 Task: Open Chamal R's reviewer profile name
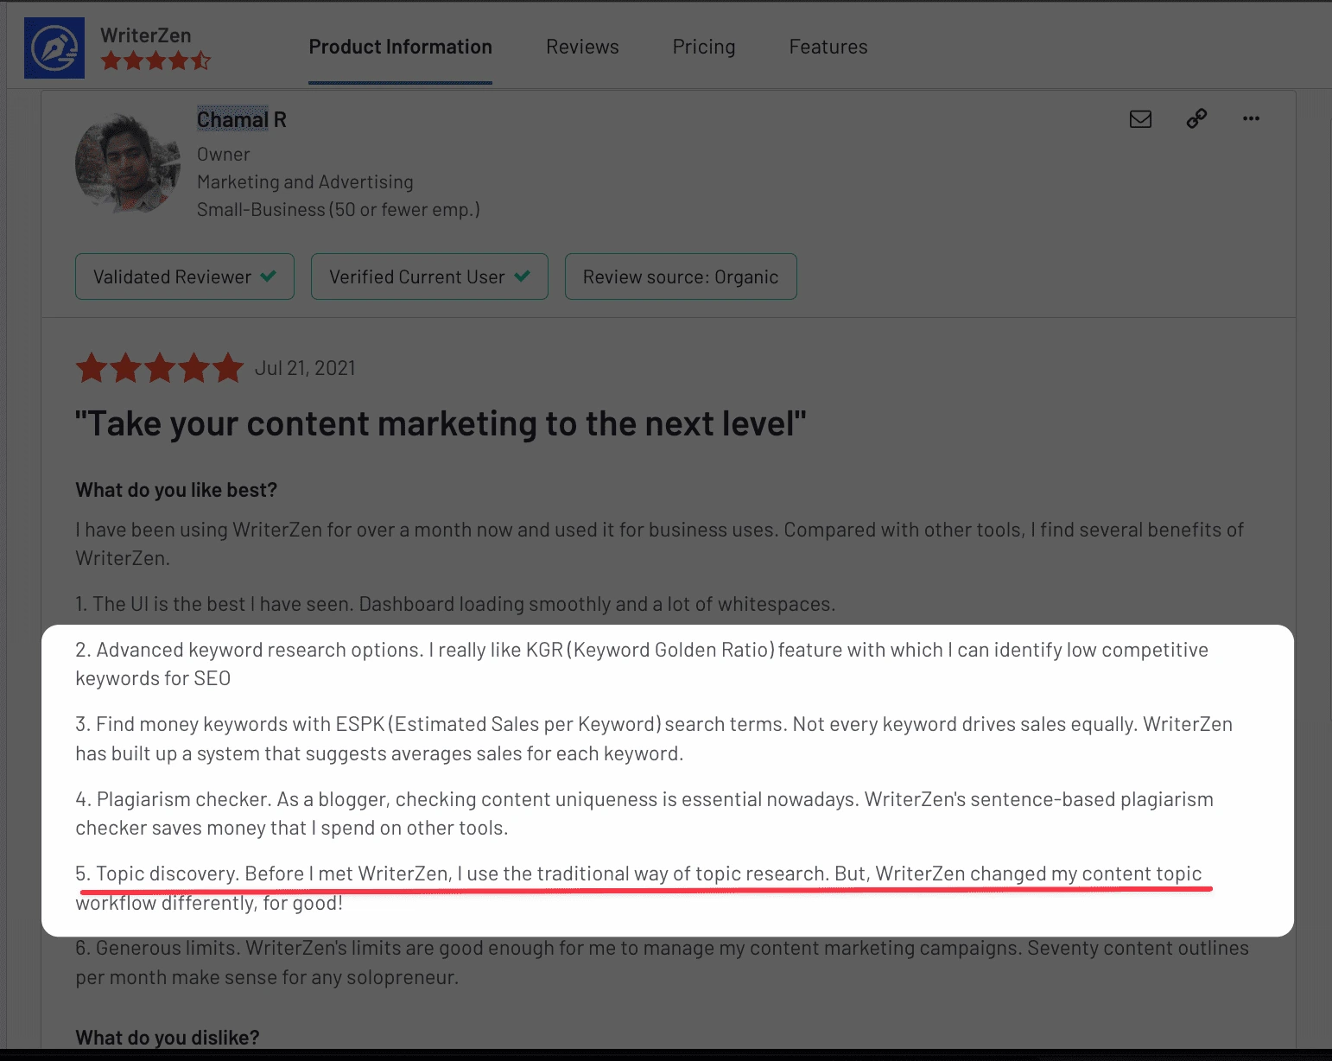tap(242, 119)
